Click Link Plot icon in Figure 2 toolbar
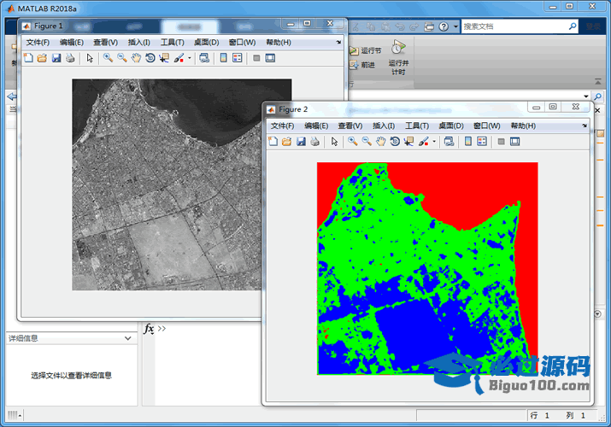The height and width of the screenshot is (427, 611). point(449,141)
